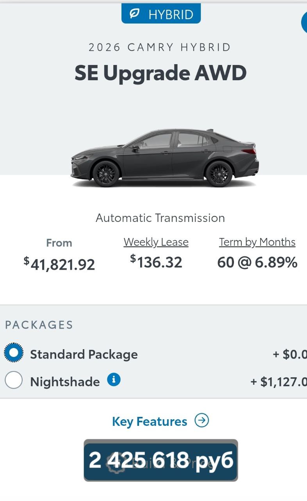Select the Nightshade radio button

14,380
